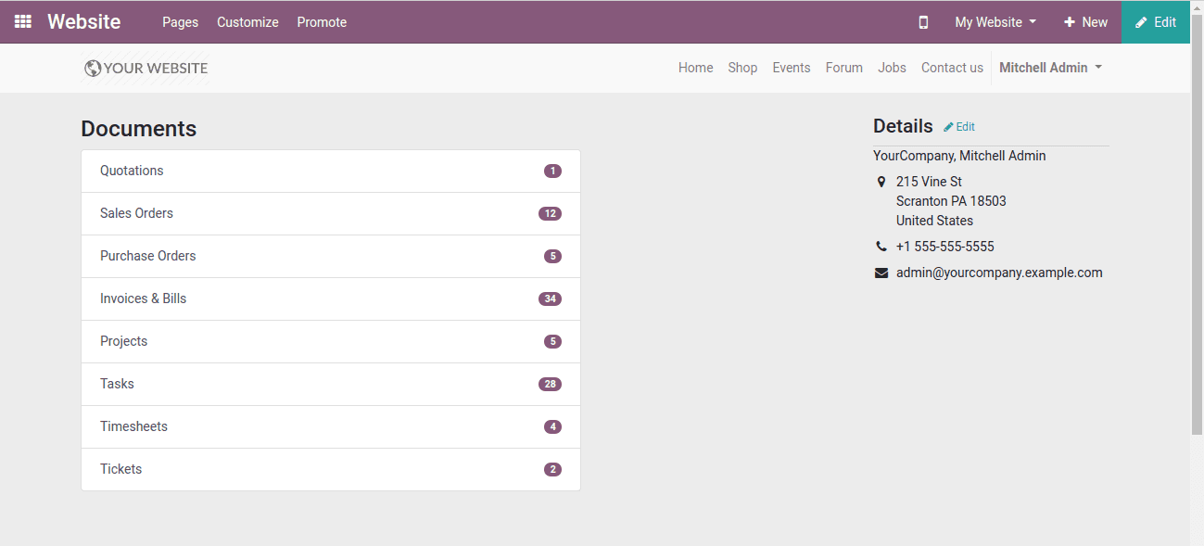Open Tasks documents

pyautogui.click(x=331, y=385)
